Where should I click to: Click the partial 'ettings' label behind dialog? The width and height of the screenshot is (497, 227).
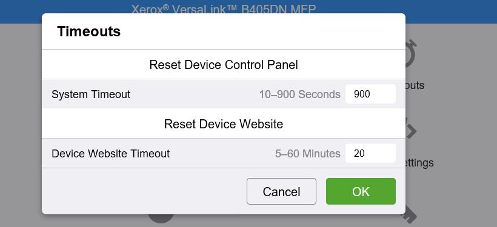419,163
